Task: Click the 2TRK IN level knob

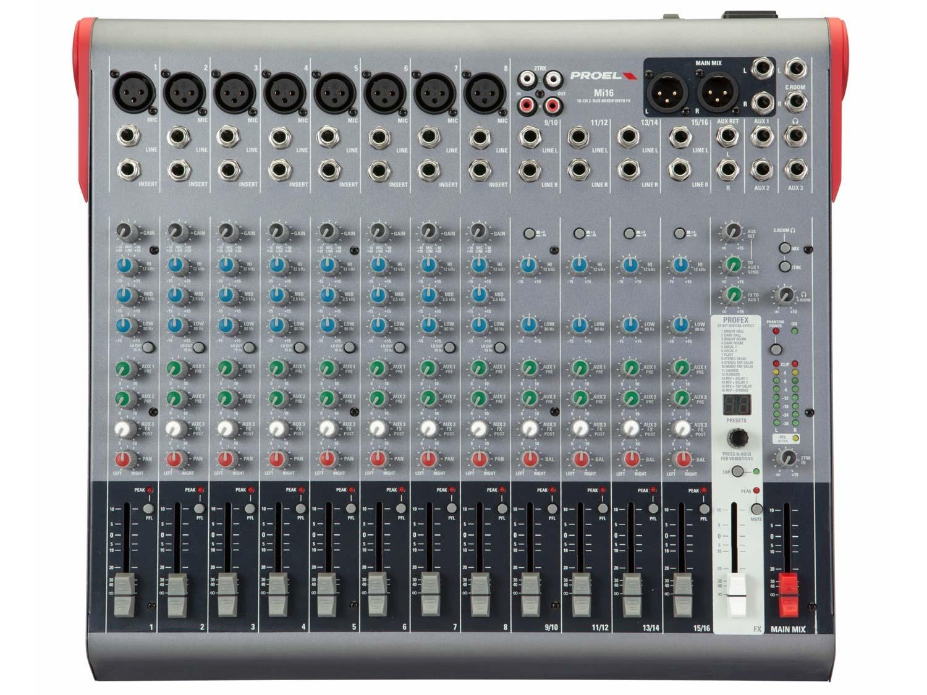Action: [787, 458]
